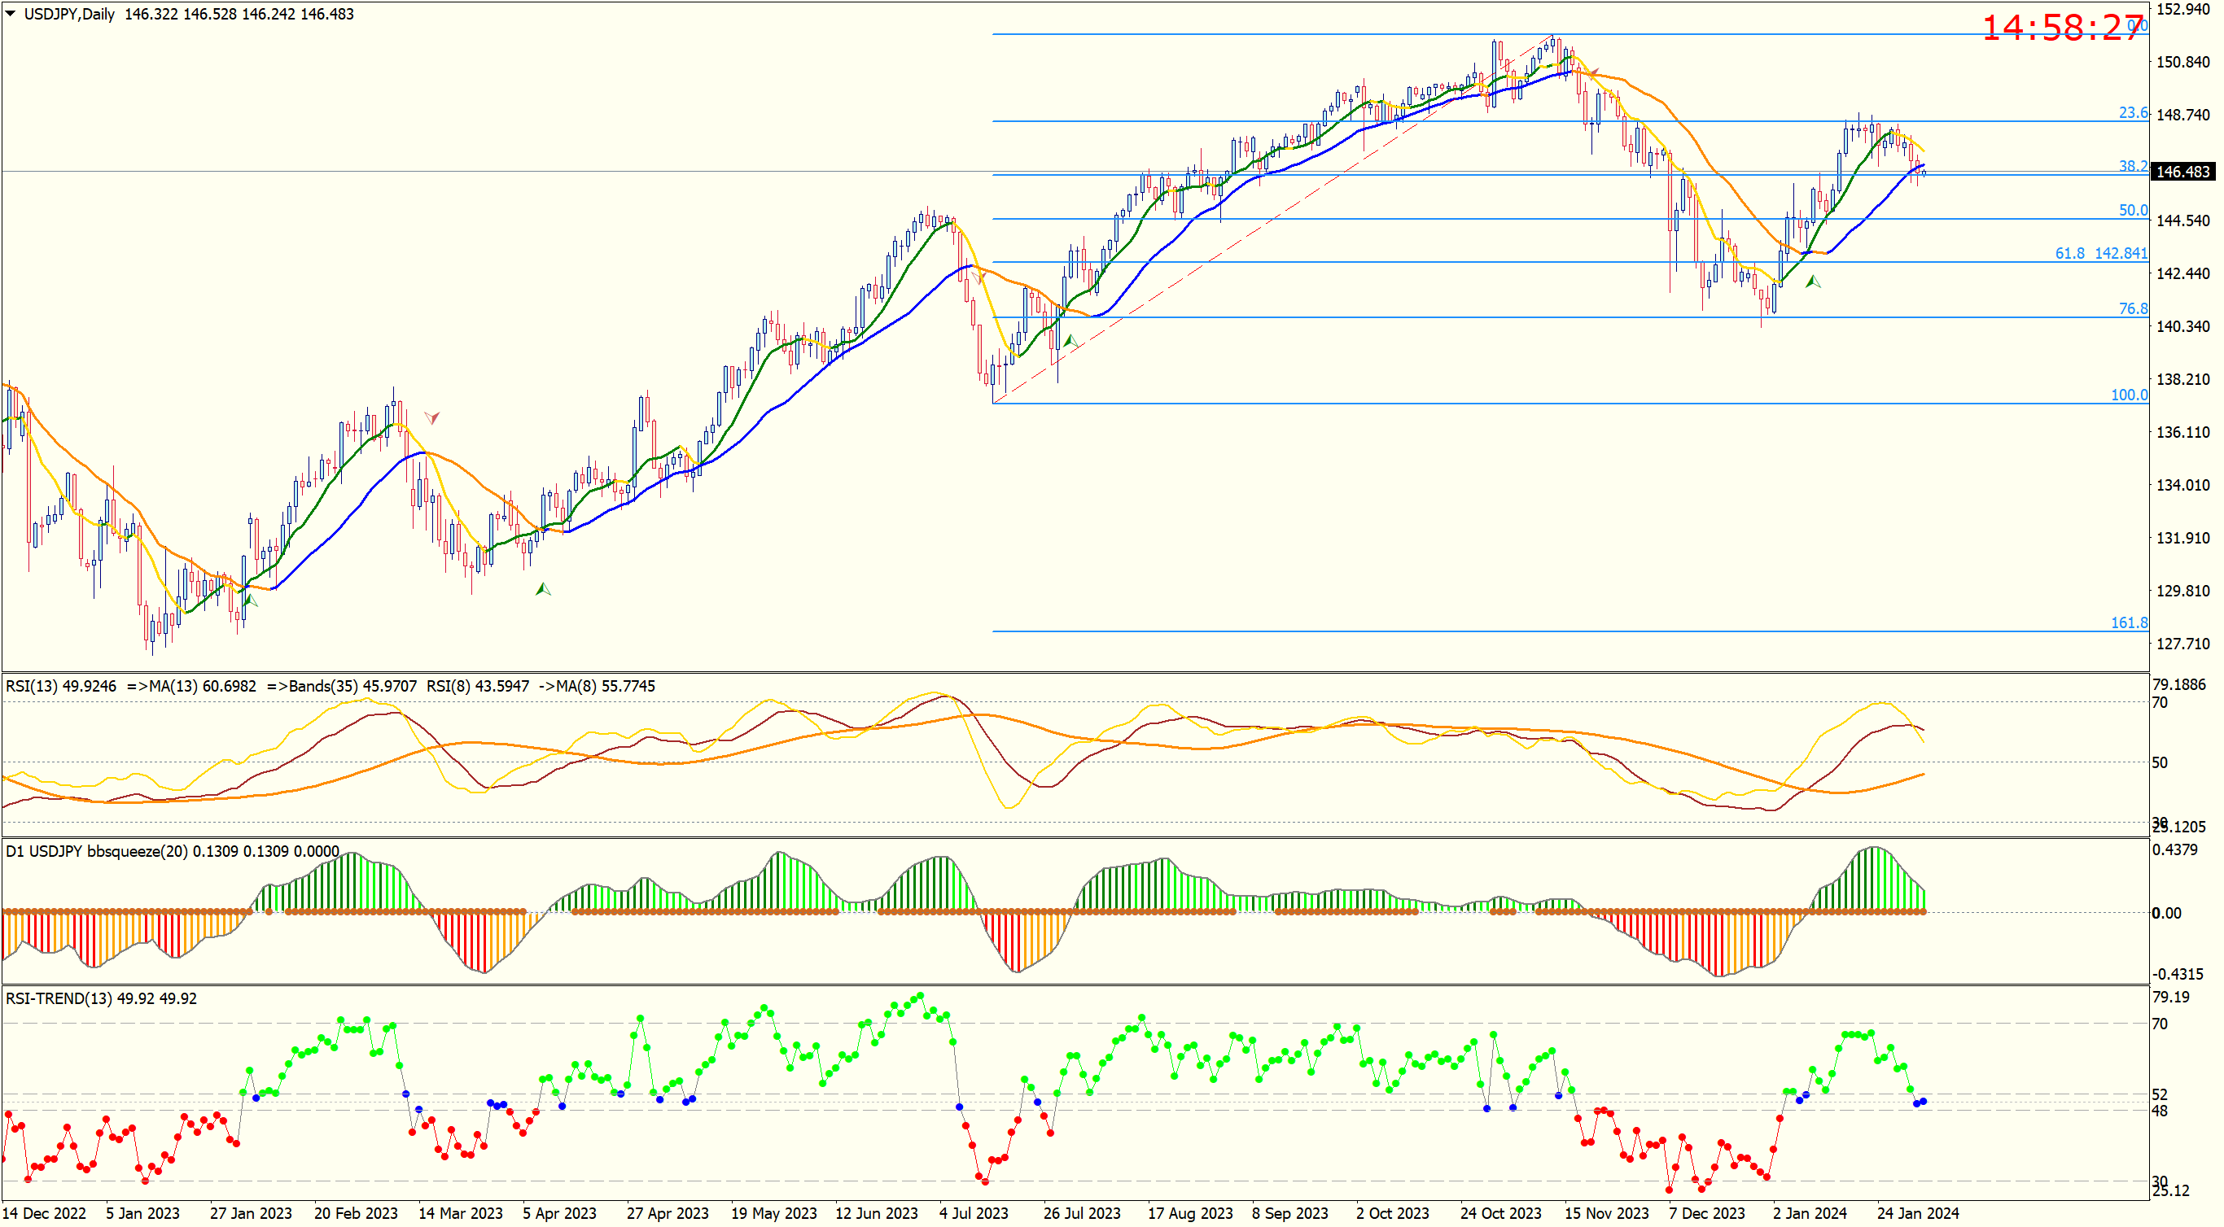Click the 14 Dec 2022 date on time axis

pyautogui.click(x=45, y=1212)
